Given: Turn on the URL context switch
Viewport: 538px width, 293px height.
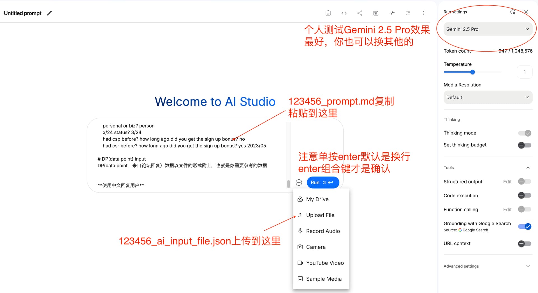Looking at the screenshot, I should click(x=525, y=243).
